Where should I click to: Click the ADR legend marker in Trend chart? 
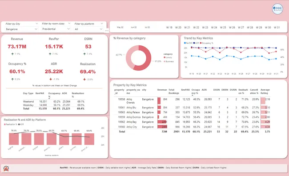(x=194, y=43)
